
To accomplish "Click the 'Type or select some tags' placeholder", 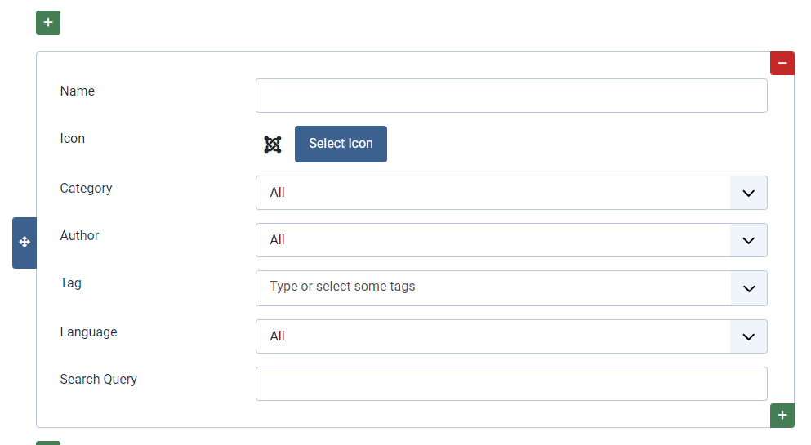I will click(x=343, y=287).
